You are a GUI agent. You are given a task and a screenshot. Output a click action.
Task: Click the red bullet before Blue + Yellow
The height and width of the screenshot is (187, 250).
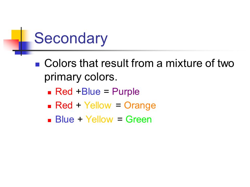pyautogui.click(x=49, y=120)
